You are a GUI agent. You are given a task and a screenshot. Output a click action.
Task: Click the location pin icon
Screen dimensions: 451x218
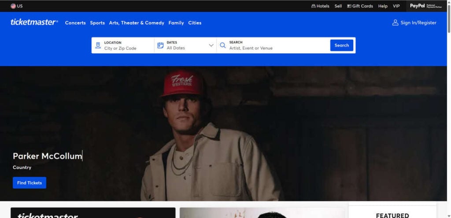point(98,45)
